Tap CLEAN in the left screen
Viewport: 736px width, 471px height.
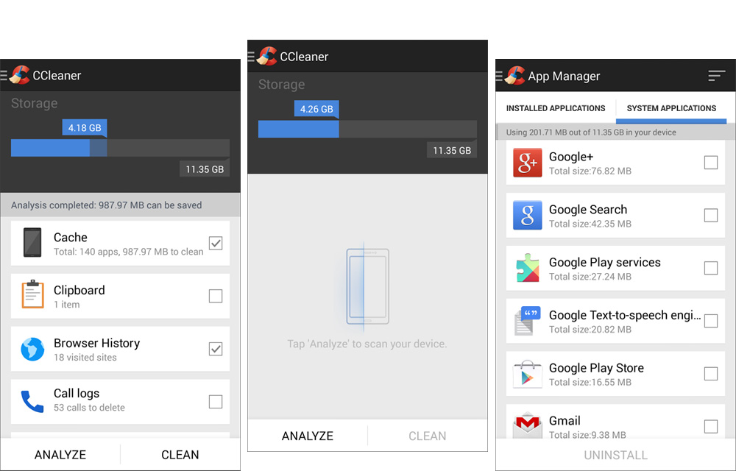point(180,455)
